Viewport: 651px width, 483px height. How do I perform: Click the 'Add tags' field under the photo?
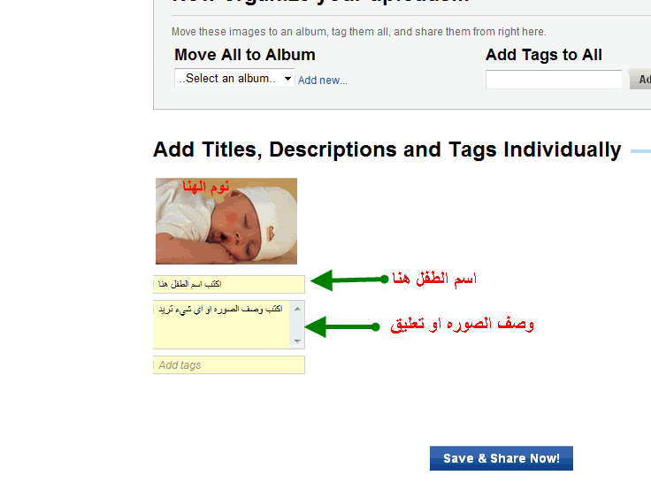coord(229,365)
